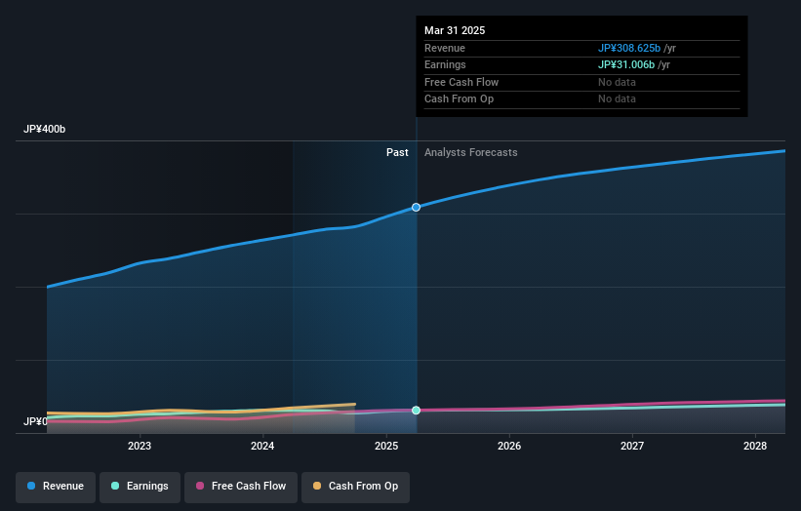Select the revenue data point at Mar 2025
This screenshot has width=801, height=511.
pos(416,208)
